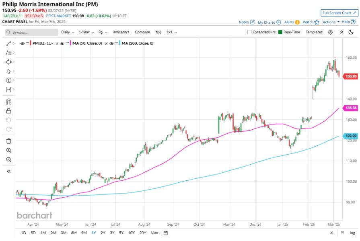Click the Notes pencil icon
360x241 pixels.
tap(253, 22)
